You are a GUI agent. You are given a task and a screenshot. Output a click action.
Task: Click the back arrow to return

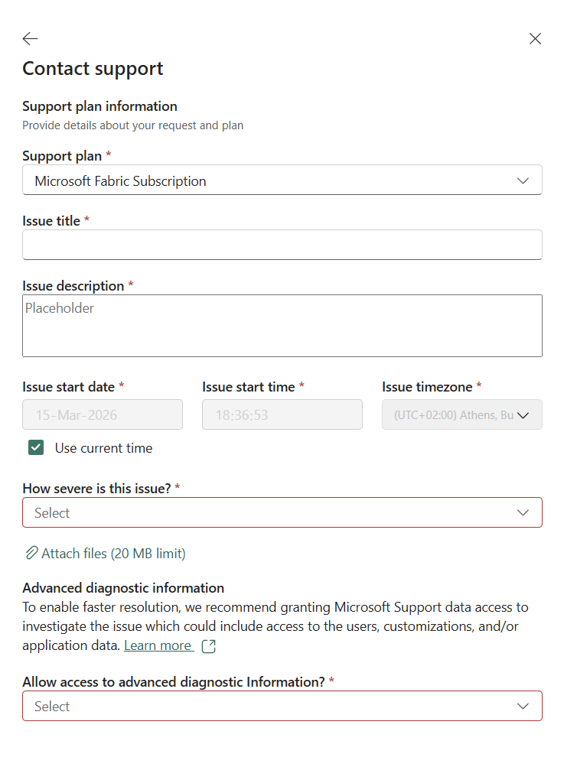coord(29,38)
